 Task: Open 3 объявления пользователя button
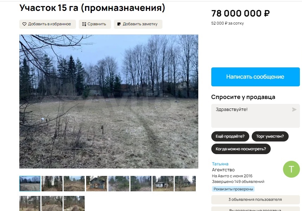255,200
